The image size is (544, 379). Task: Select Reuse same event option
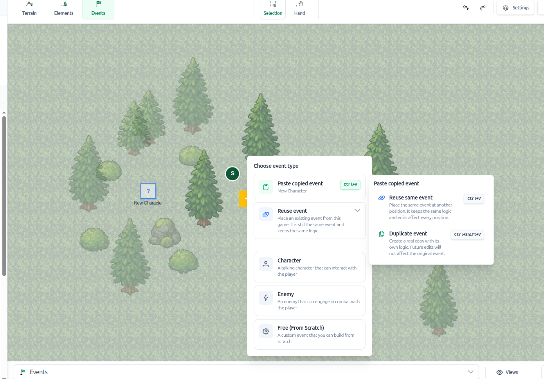pyautogui.click(x=431, y=207)
